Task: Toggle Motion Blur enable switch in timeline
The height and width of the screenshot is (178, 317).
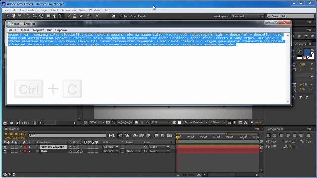Action: click(x=148, y=135)
